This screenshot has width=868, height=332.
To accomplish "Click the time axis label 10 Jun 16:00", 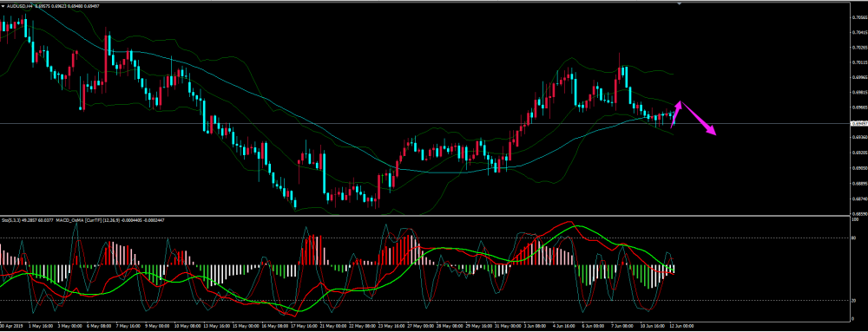I will [653, 326].
